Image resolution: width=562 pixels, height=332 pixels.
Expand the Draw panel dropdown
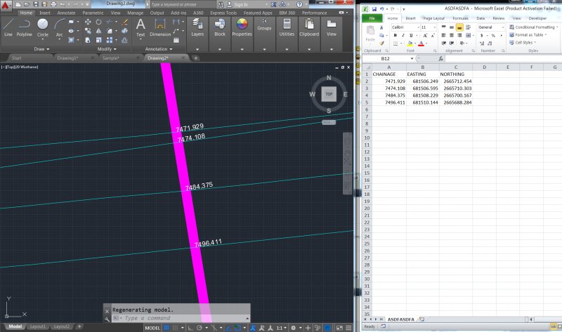coord(41,48)
